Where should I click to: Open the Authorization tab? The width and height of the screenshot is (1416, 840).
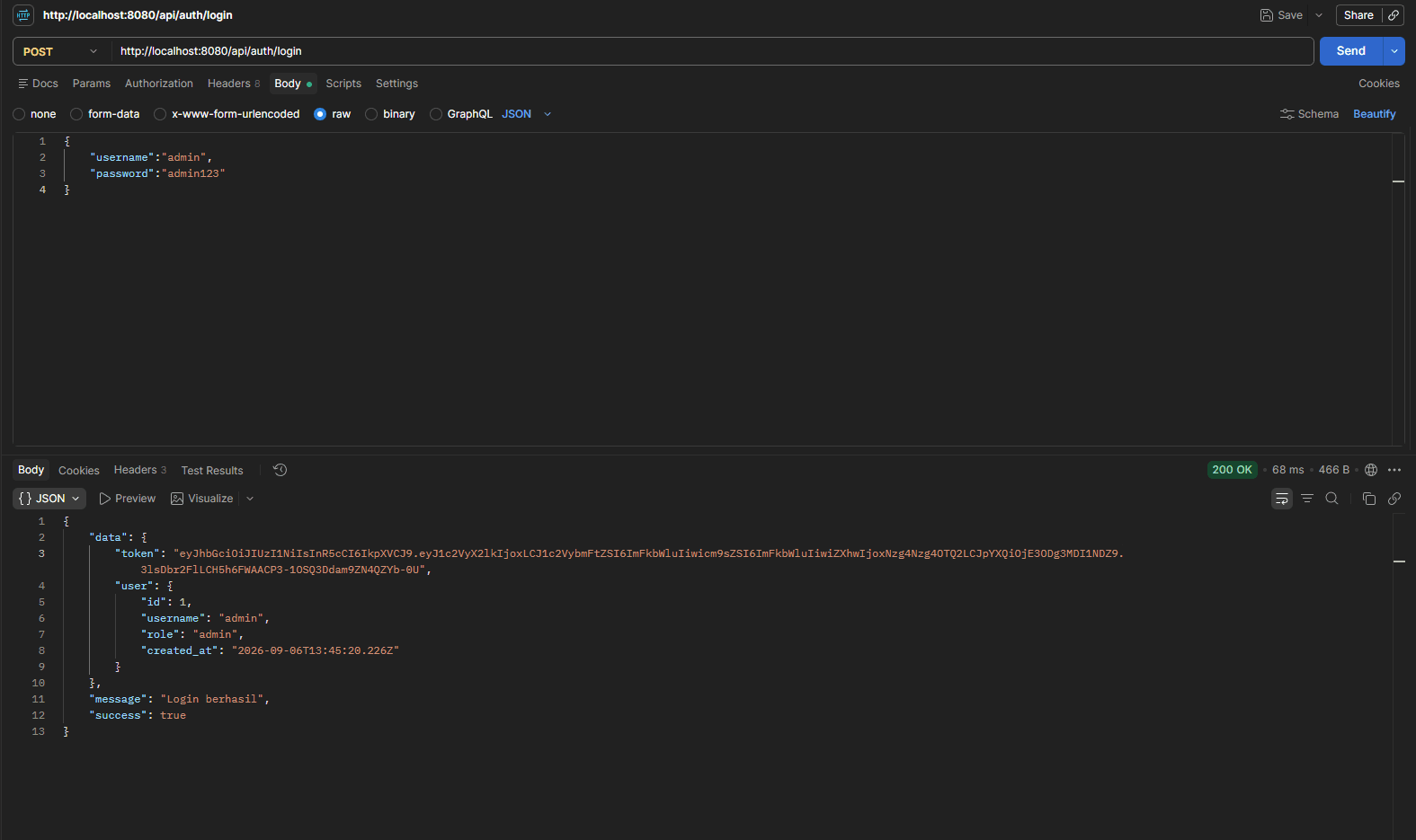[x=159, y=84]
